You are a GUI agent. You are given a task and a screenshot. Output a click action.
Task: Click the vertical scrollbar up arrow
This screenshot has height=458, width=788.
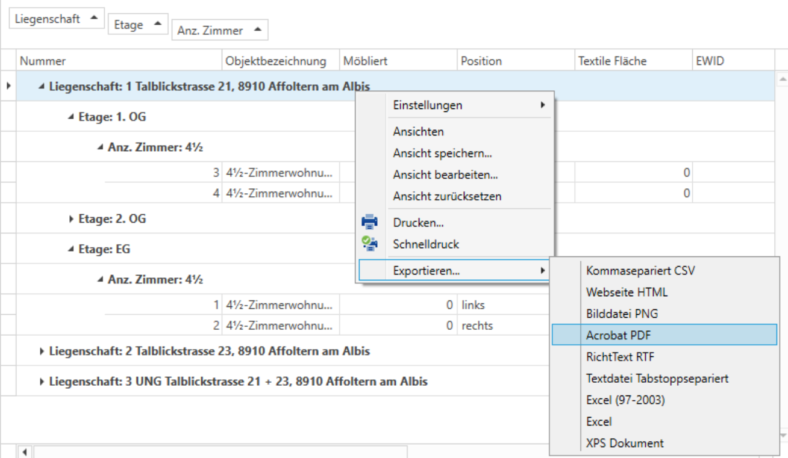[x=781, y=81]
